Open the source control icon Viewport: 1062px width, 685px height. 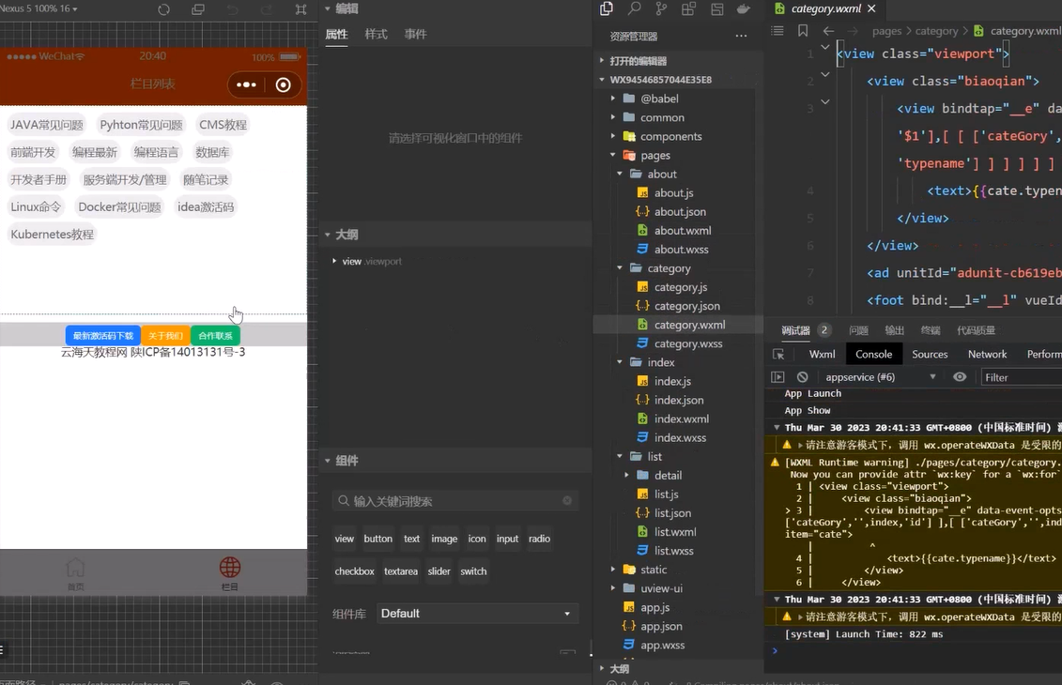[661, 8]
